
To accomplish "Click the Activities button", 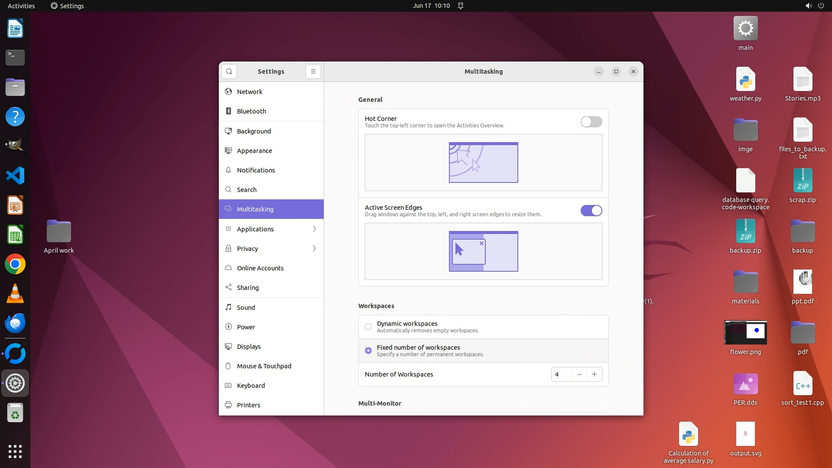I will (x=21, y=6).
